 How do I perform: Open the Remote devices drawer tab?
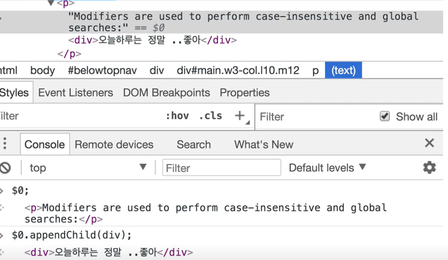coord(114,145)
